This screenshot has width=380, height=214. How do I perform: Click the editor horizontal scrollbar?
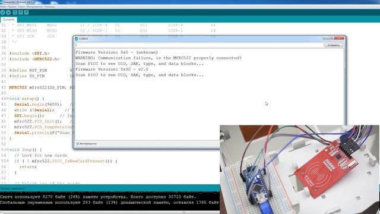109,212
